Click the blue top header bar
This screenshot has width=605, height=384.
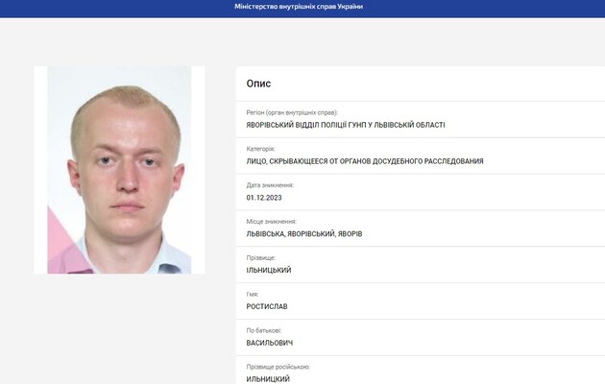[302, 9]
